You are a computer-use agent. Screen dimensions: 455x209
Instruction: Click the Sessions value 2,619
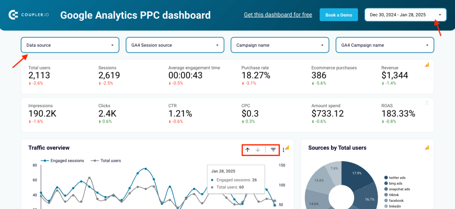[x=109, y=76]
